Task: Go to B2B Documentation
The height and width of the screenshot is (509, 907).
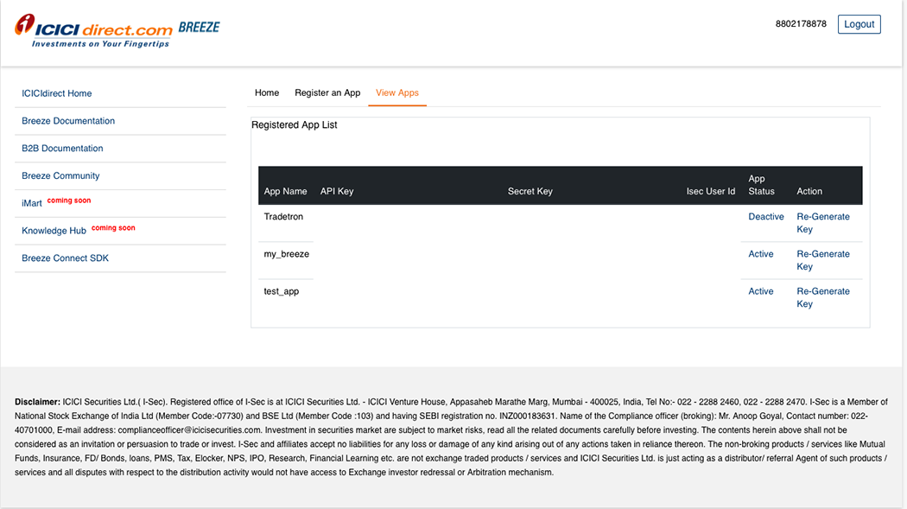Action: click(62, 149)
